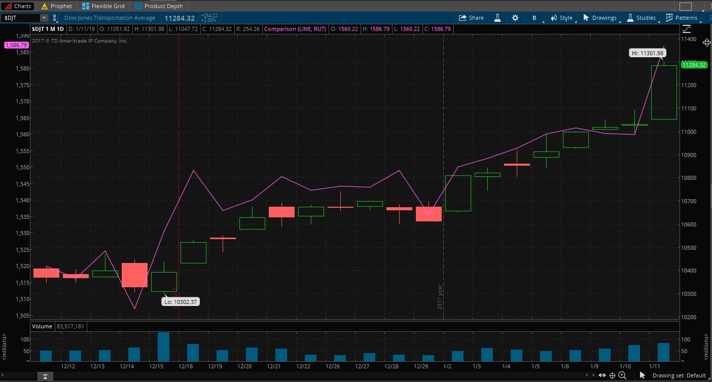Click the R: 254.26 value in header
Image resolution: width=712 pixels, height=382 pixels.
click(248, 29)
